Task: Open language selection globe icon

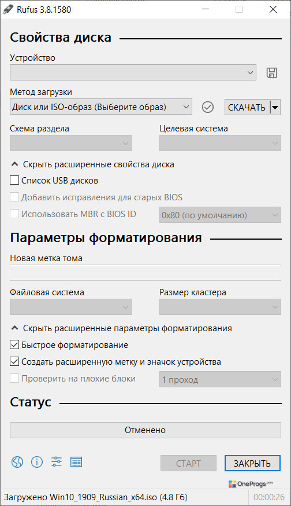Action: (x=17, y=462)
